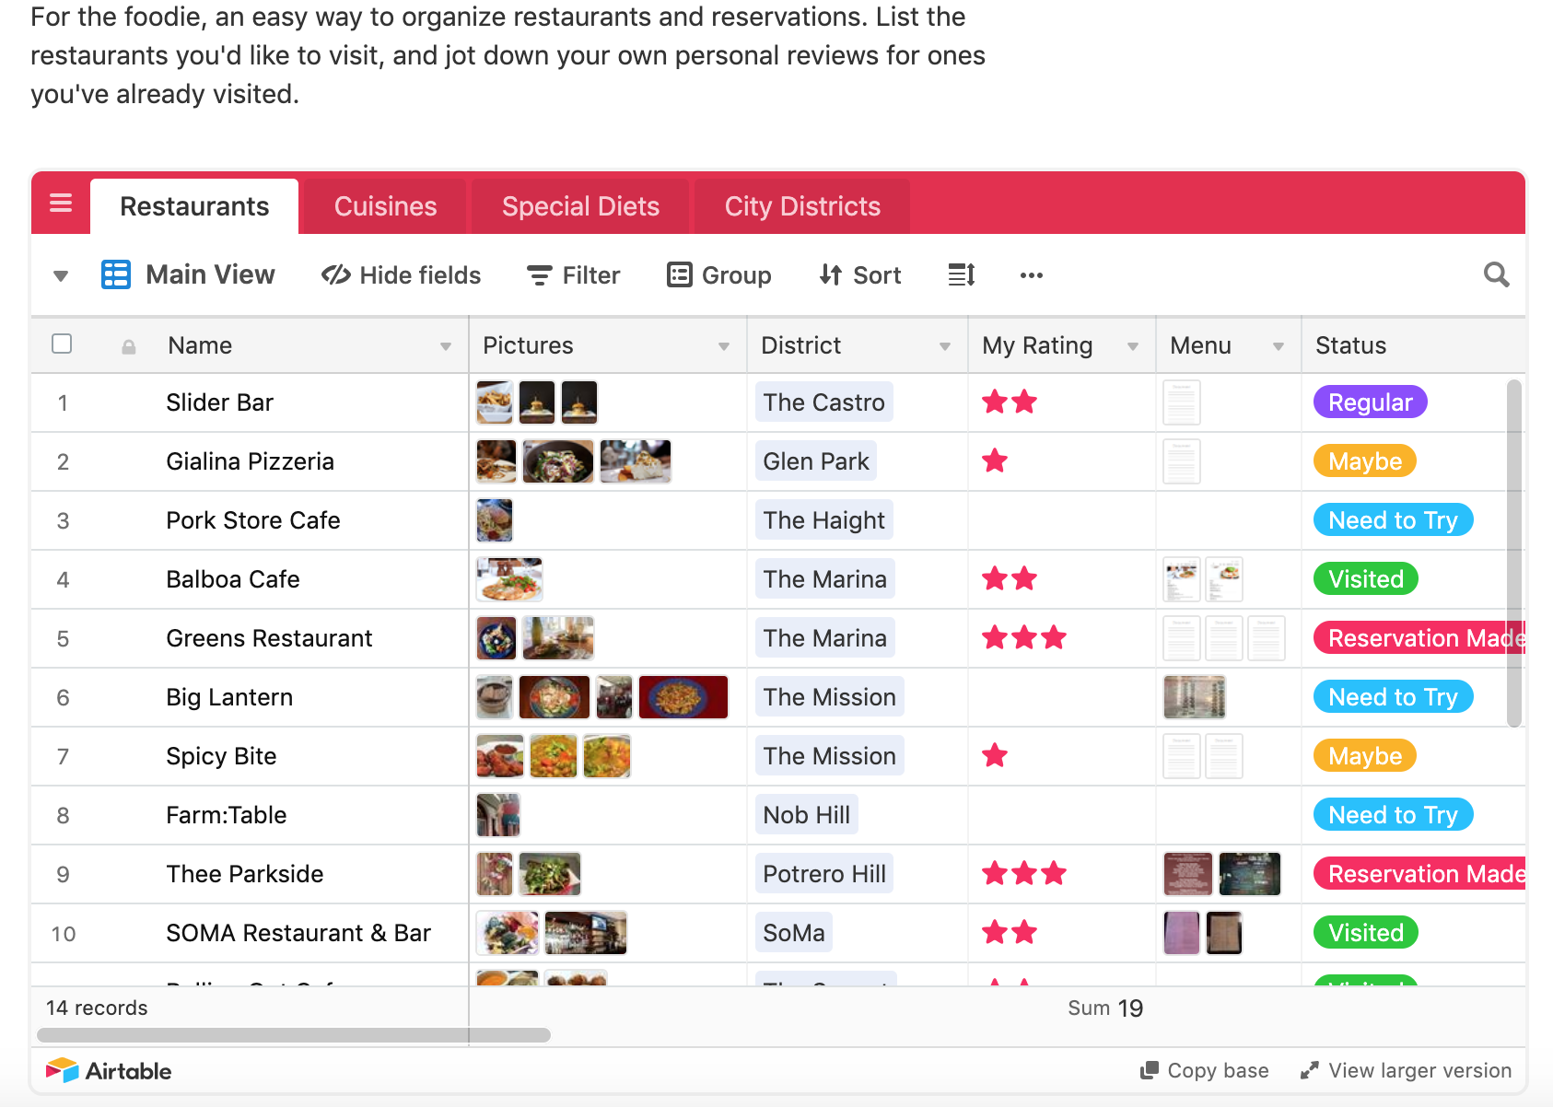Open the Big Lantern menu thumbnail
Viewport: 1553px width, 1107px height.
coord(1195,697)
